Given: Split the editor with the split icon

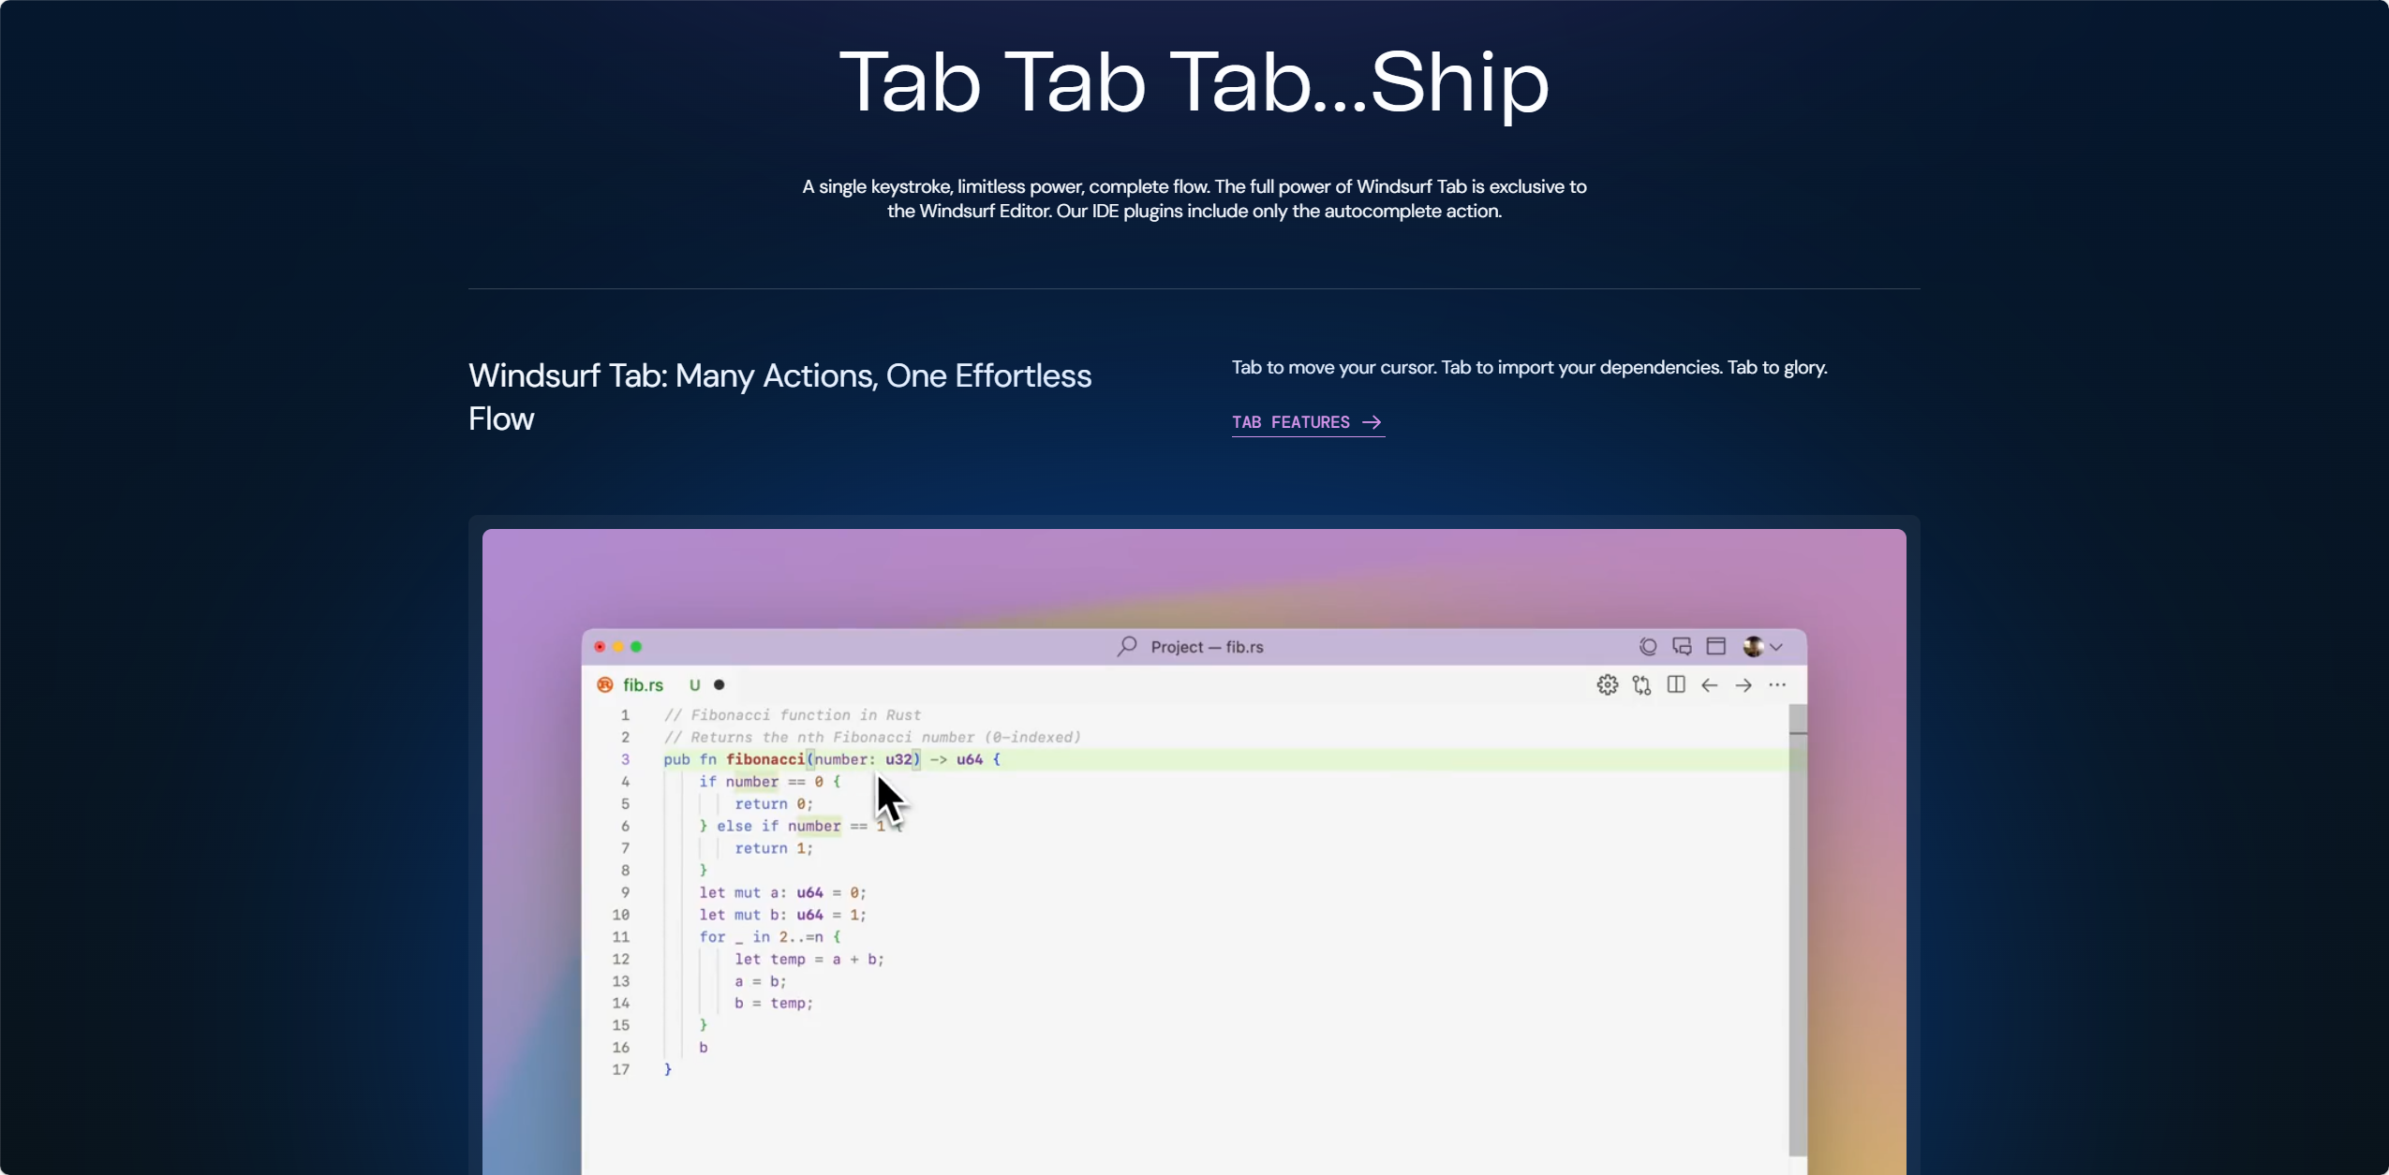Looking at the screenshot, I should pos(1676,684).
